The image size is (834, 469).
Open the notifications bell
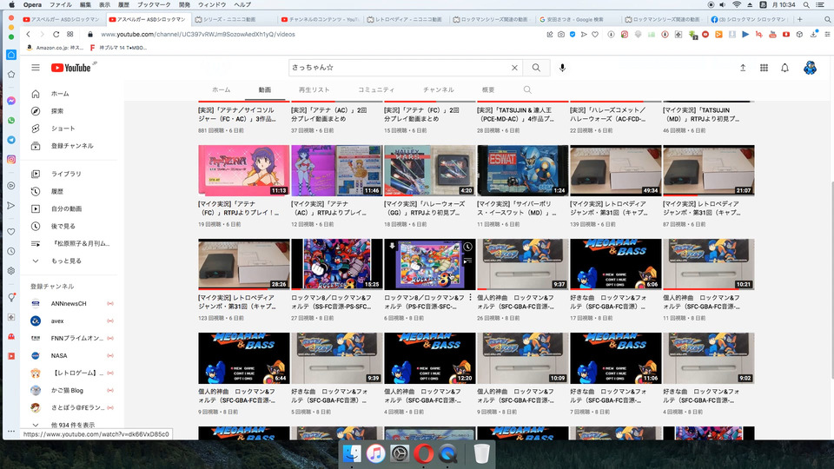click(784, 68)
